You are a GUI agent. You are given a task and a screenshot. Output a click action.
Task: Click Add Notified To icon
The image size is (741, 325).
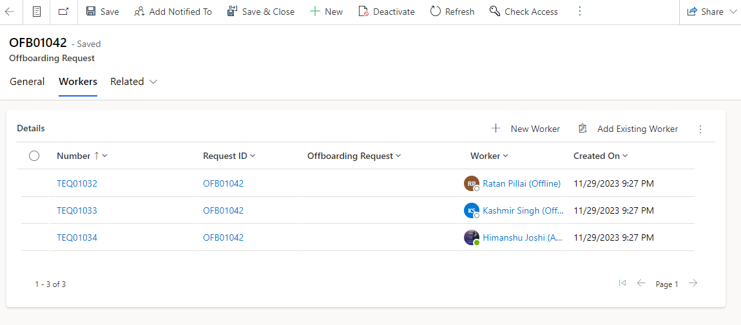pos(139,12)
